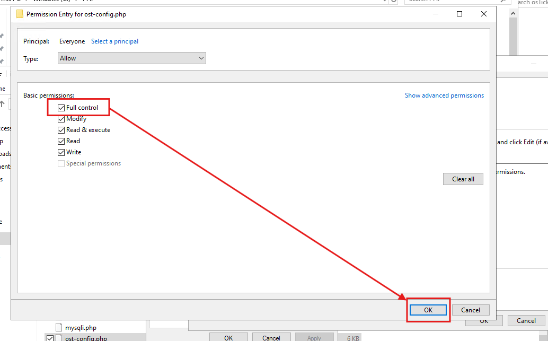Click the Explorer up-navigation arrow

pos(3,104)
